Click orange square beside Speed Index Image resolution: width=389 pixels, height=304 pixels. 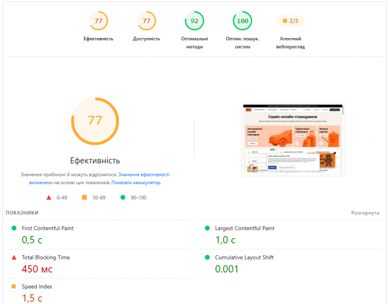coord(14,286)
